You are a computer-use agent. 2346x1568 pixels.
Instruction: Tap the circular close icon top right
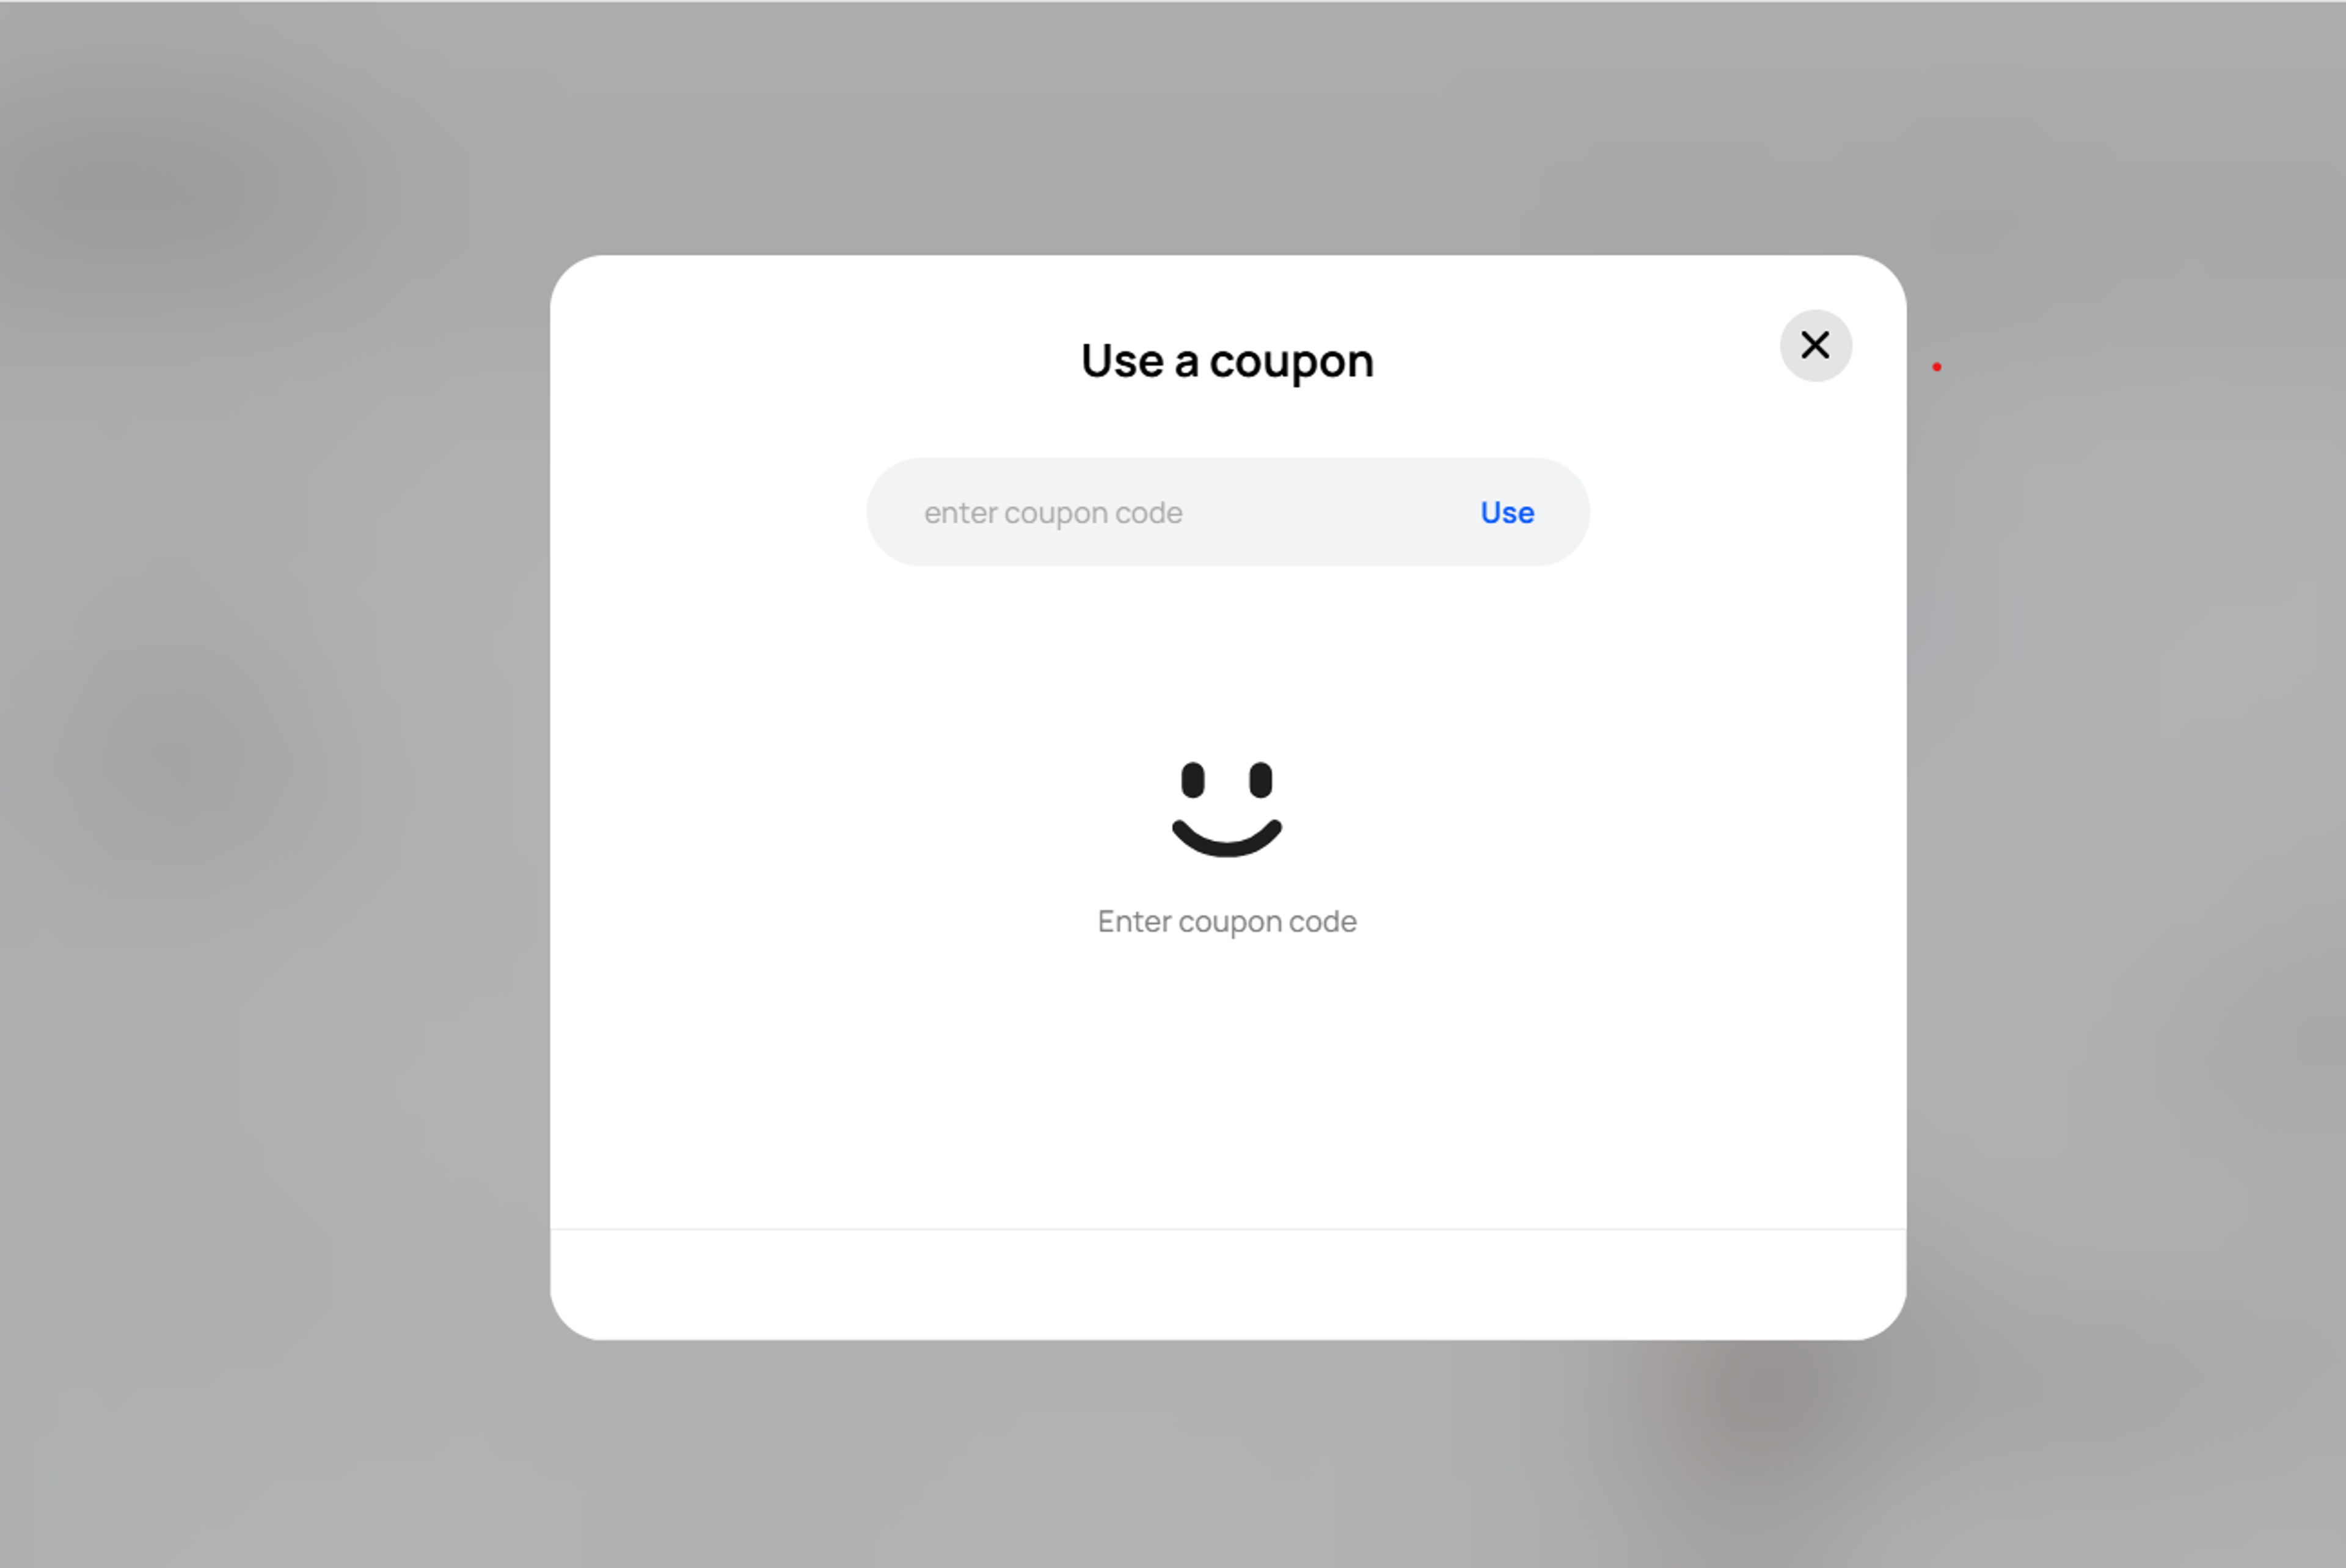click(1815, 345)
